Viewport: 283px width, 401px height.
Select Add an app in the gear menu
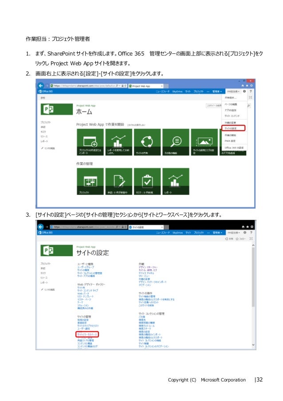(x=230, y=110)
